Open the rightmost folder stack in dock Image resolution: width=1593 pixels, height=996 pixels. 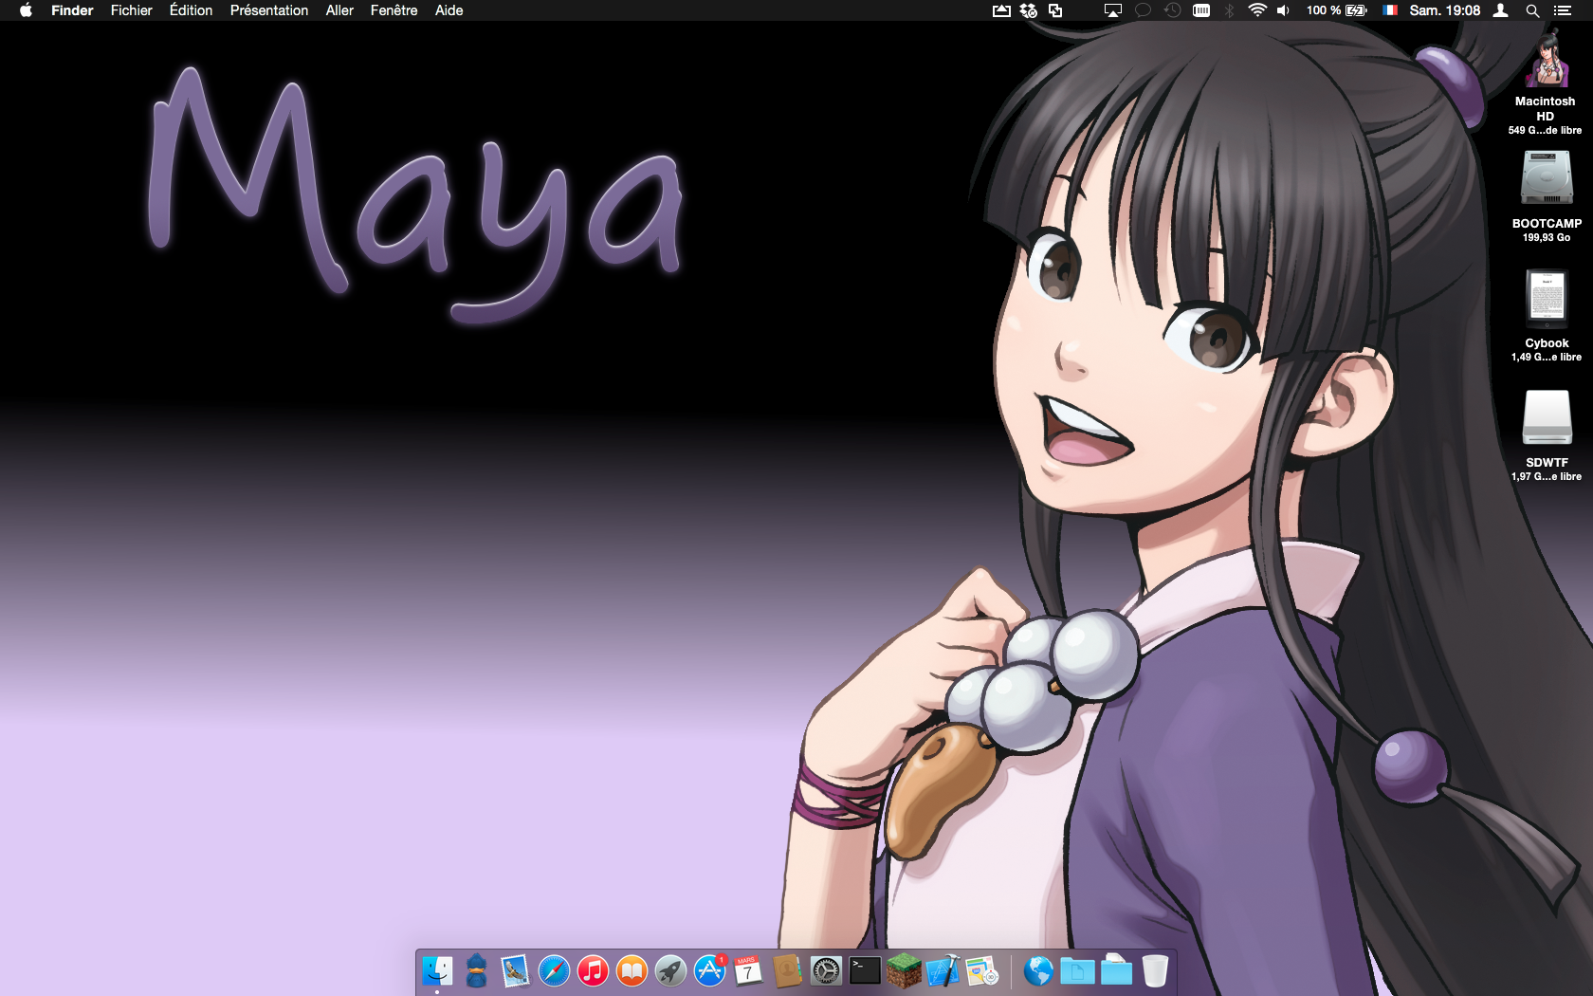pos(1116,970)
